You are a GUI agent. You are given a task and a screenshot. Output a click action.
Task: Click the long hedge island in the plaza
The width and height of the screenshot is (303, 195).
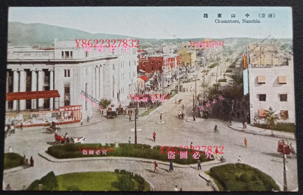[126, 152]
